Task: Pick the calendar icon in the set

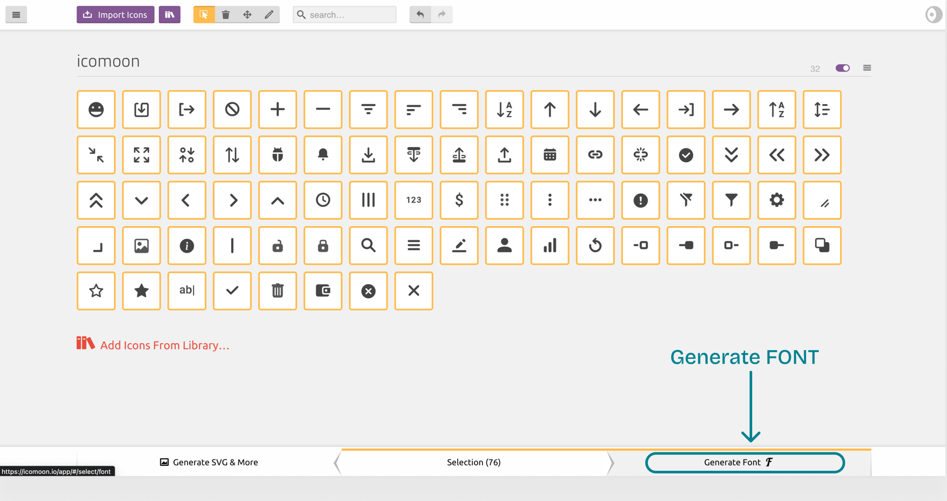Action: (x=549, y=155)
